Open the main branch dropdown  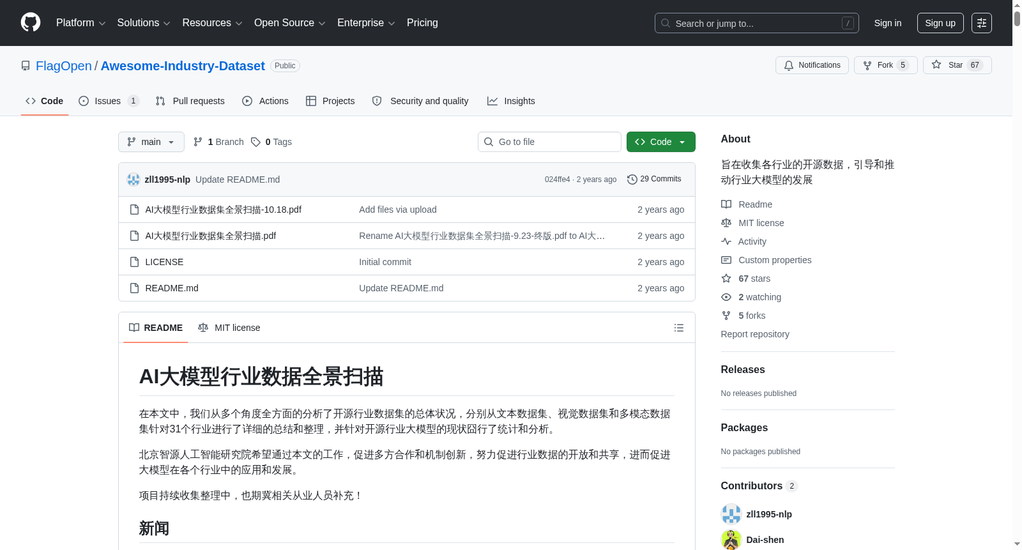tap(151, 142)
